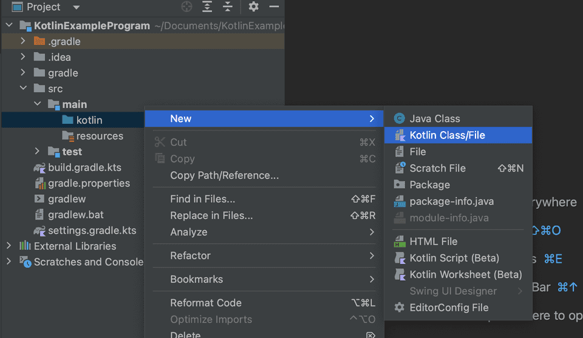Click the Expand All icon in Project toolbar
The width and height of the screenshot is (583, 338).
coord(207,7)
